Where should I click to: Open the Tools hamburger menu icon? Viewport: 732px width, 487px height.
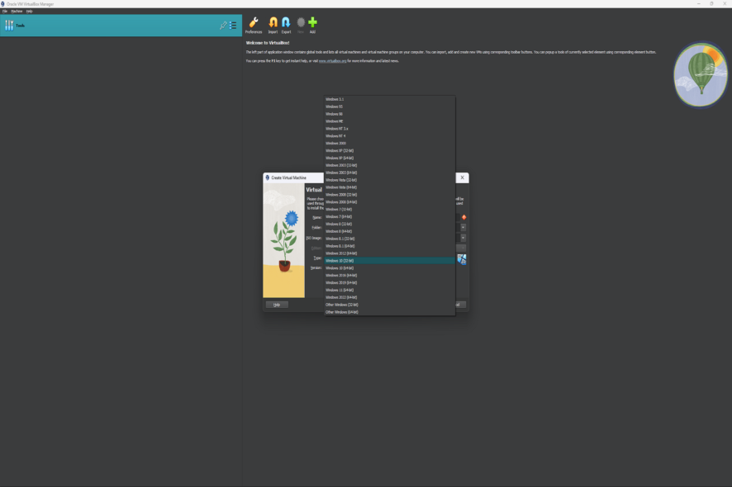[231, 25]
